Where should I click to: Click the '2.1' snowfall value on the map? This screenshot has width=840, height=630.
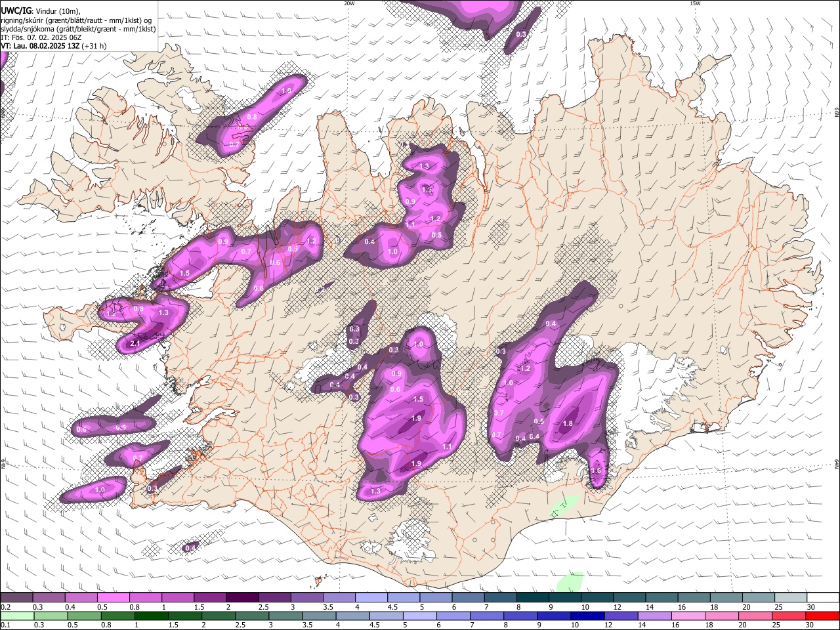click(x=135, y=343)
